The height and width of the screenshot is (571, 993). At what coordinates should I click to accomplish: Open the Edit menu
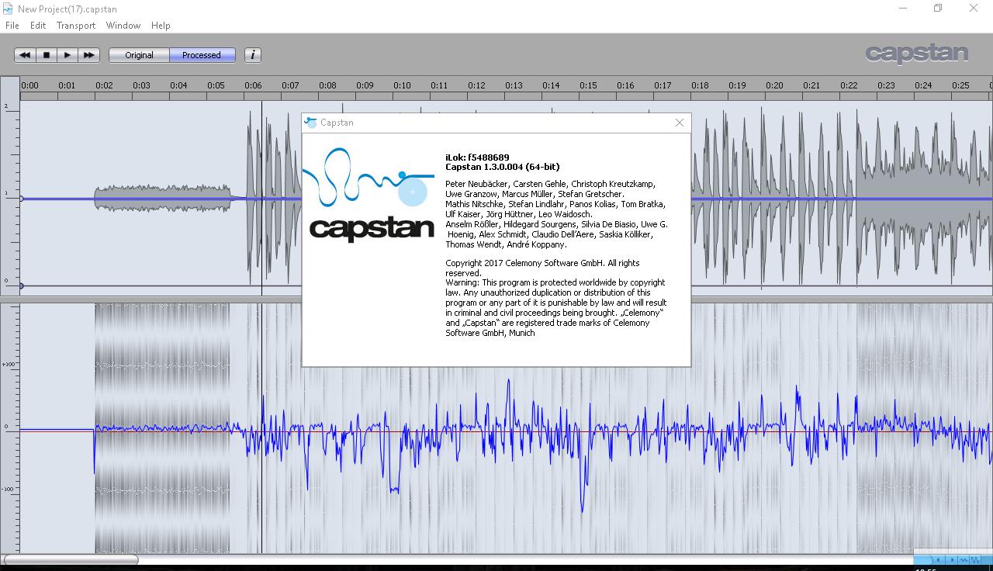[38, 26]
